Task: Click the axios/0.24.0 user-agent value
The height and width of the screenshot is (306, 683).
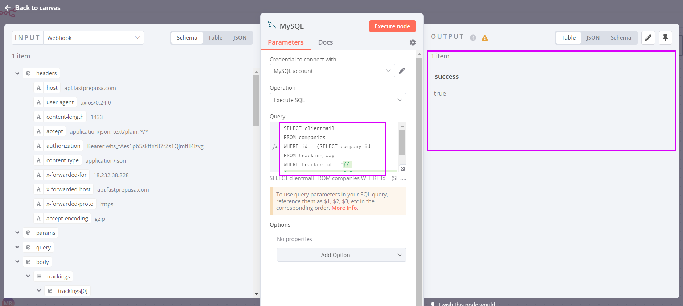Action: point(96,103)
